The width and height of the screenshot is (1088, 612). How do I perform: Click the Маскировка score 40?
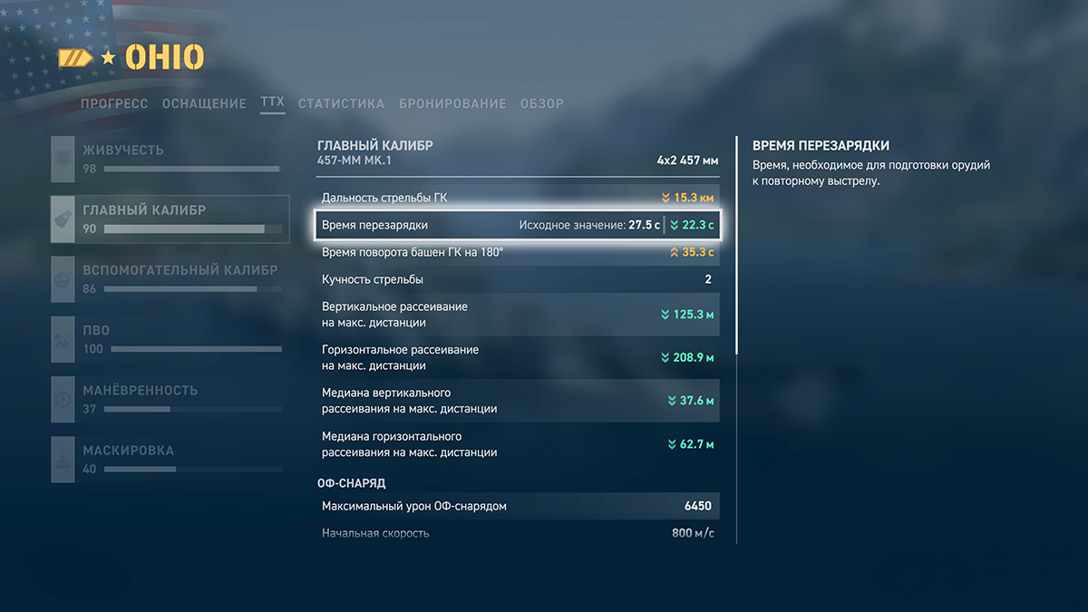89,470
